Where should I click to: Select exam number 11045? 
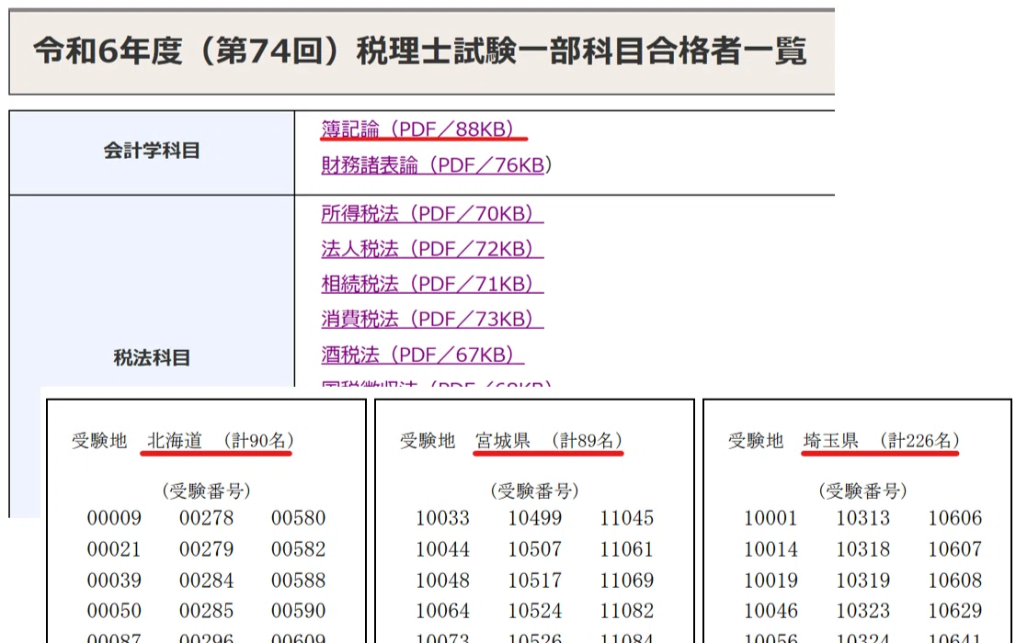click(x=626, y=518)
